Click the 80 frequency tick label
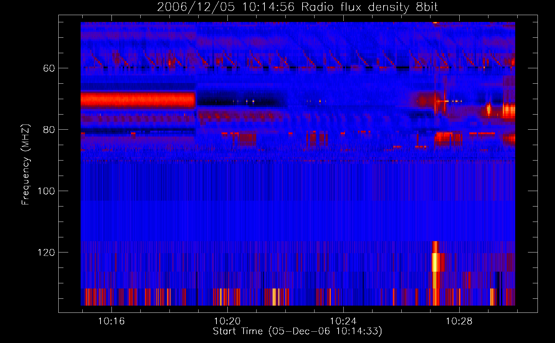The image size is (555, 343). coord(49,130)
